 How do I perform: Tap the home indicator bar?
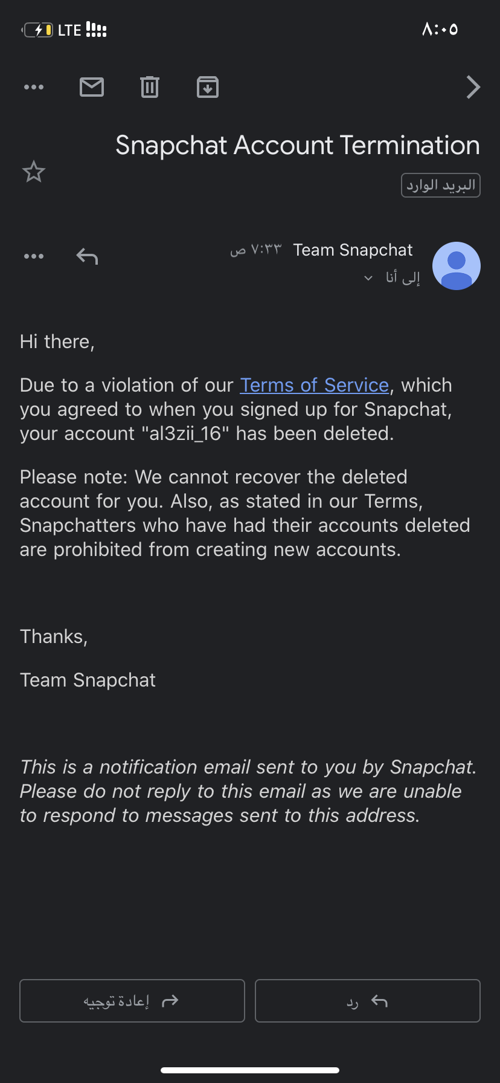point(250,1070)
